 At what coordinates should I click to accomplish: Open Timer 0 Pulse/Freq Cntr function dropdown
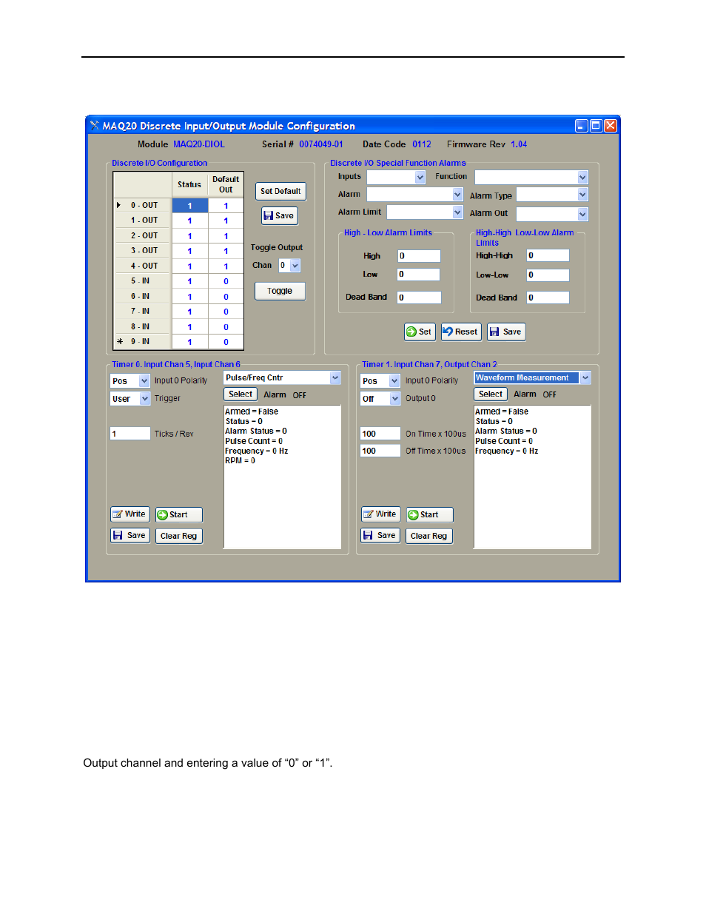click(335, 377)
